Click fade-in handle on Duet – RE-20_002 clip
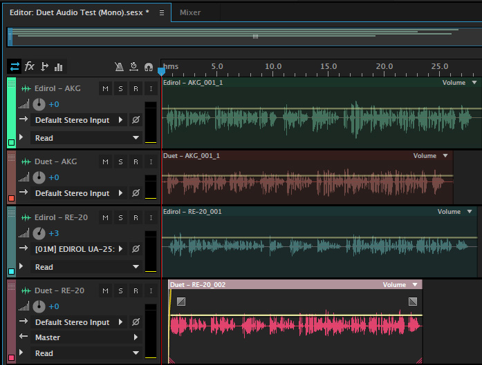The height and width of the screenshot is (365, 482). click(181, 302)
